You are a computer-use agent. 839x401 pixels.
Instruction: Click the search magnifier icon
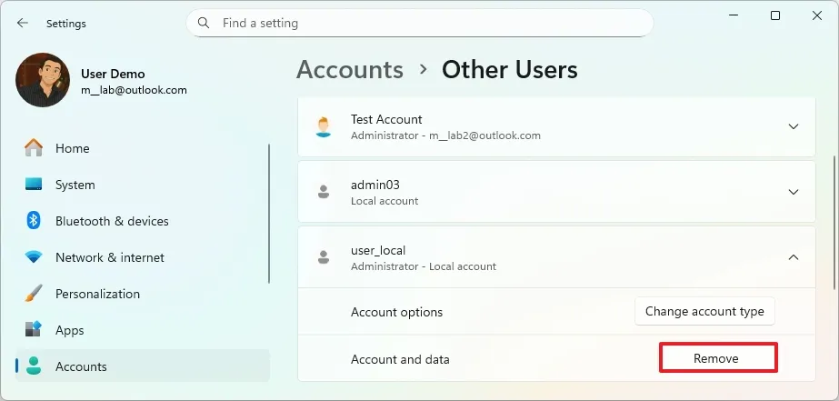click(204, 23)
